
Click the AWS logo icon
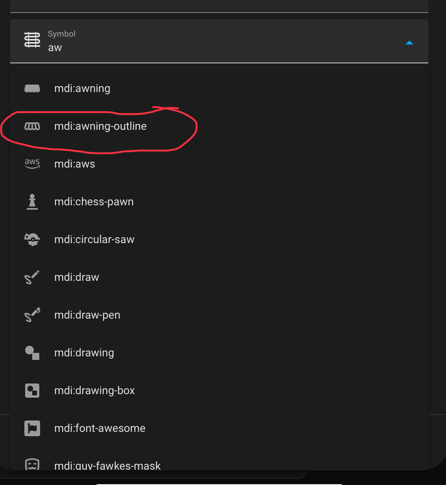pyautogui.click(x=32, y=164)
